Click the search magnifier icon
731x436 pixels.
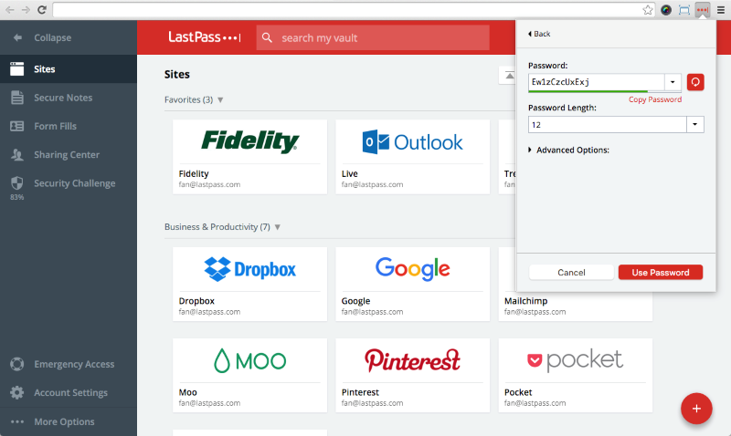point(267,37)
